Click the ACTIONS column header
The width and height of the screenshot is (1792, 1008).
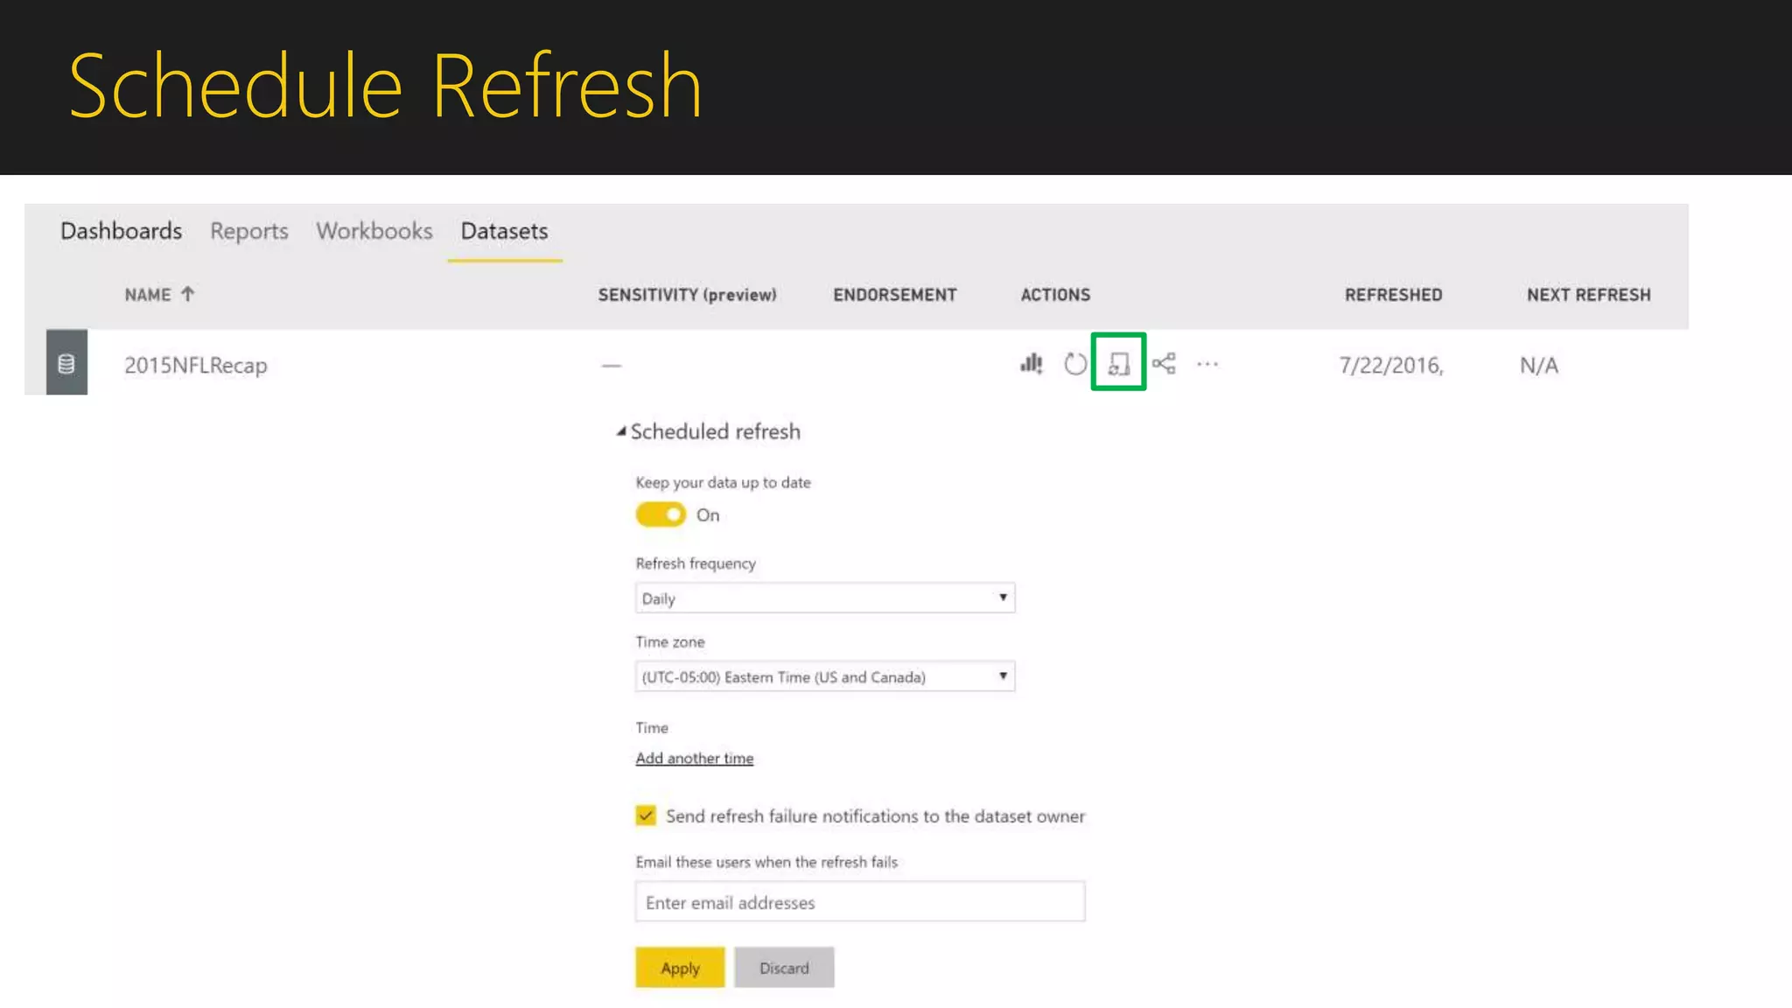1055,295
